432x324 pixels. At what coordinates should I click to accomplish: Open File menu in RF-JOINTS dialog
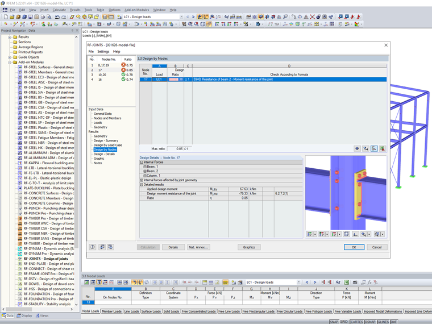[x=91, y=52]
